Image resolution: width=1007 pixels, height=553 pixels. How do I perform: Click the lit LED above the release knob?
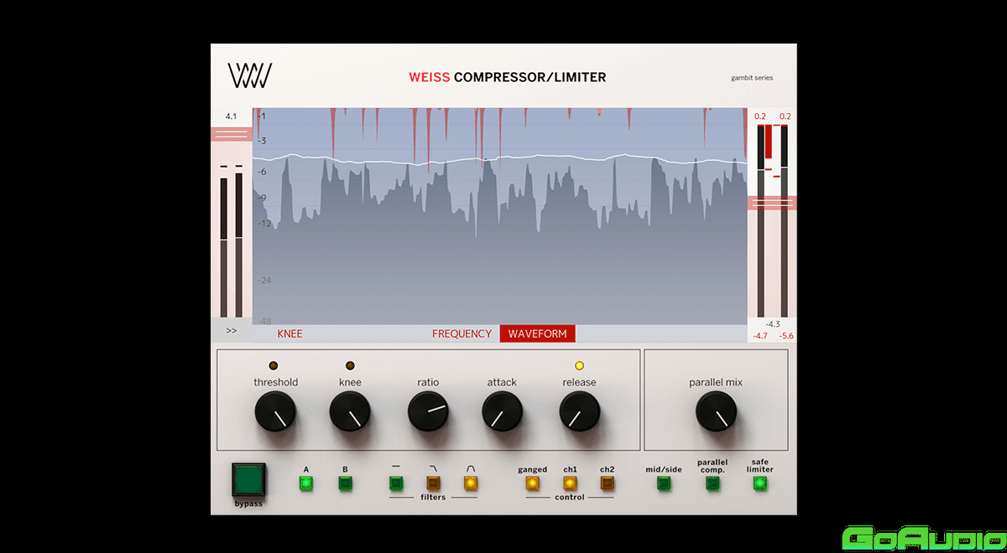tap(580, 365)
